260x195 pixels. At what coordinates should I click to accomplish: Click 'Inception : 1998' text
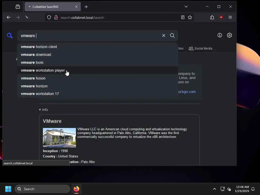[55, 151]
